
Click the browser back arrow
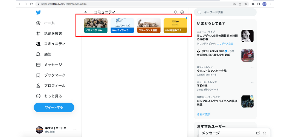coord(20,4)
